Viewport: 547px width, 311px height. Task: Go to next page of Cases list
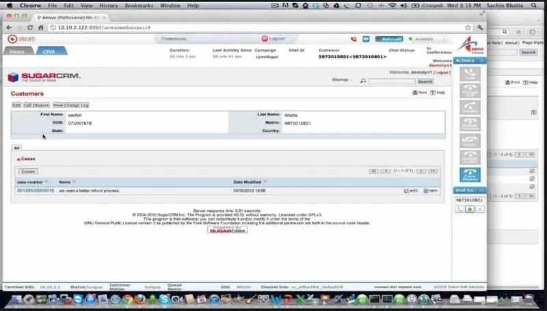tap(421, 171)
